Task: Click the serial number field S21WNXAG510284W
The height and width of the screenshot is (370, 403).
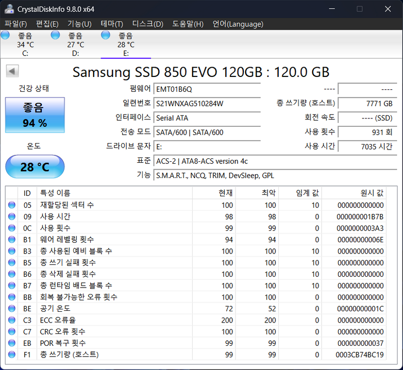Action: click(x=207, y=104)
